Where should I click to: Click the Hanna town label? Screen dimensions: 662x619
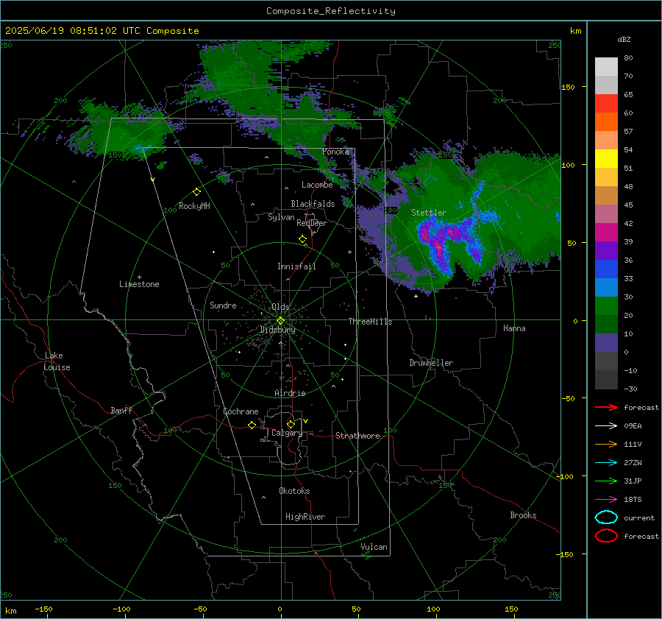514,328
